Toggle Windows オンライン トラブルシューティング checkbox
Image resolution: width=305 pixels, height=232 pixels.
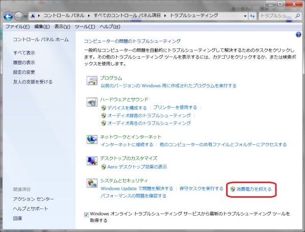87,215
